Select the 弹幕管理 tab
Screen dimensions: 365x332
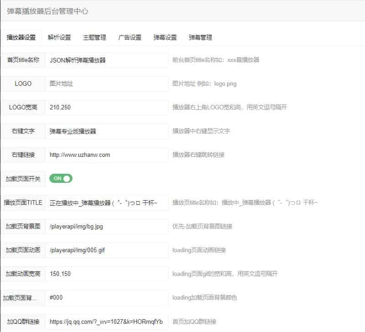pyautogui.click(x=200, y=38)
